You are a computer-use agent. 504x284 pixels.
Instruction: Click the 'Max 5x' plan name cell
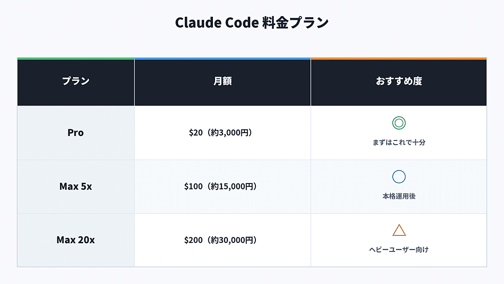(x=76, y=186)
